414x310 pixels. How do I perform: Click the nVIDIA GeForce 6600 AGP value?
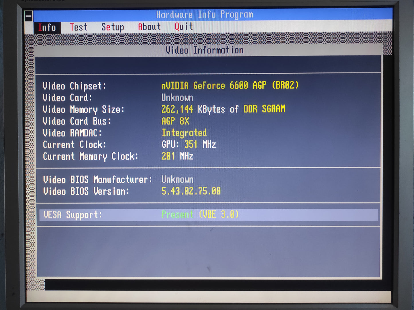(x=230, y=85)
